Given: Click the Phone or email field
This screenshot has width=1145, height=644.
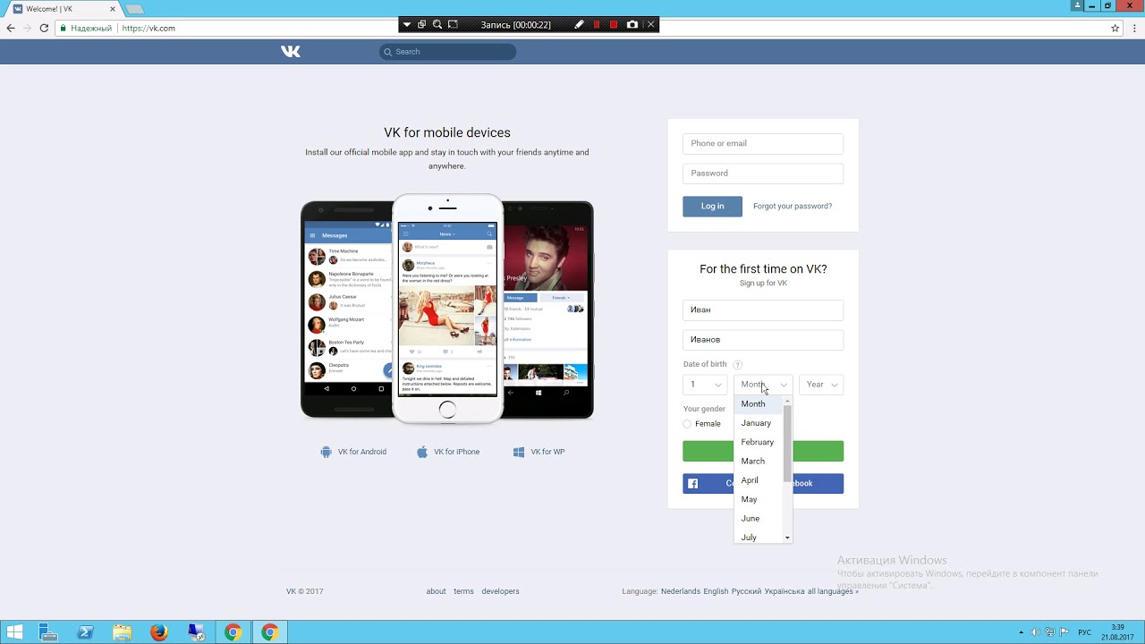Looking at the screenshot, I should click(763, 143).
